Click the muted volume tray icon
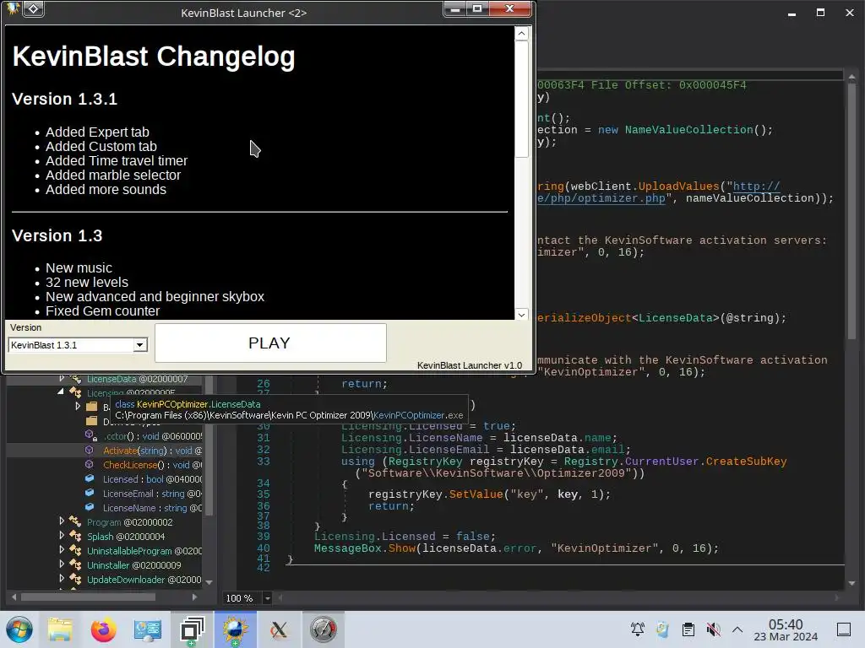This screenshot has height=648, width=865. (x=713, y=629)
